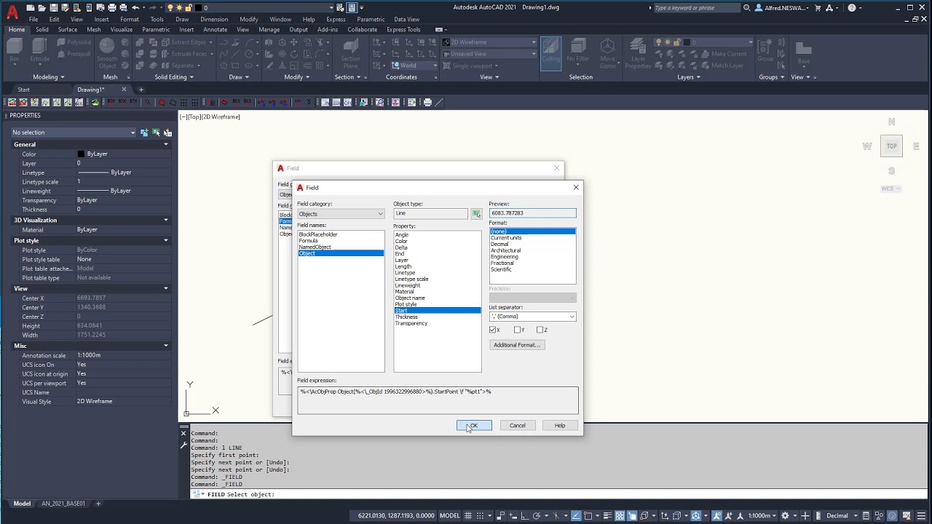Click the new drawing tab plus icon
This screenshot has width=932, height=524.
pyautogui.click(x=141, y=90)
